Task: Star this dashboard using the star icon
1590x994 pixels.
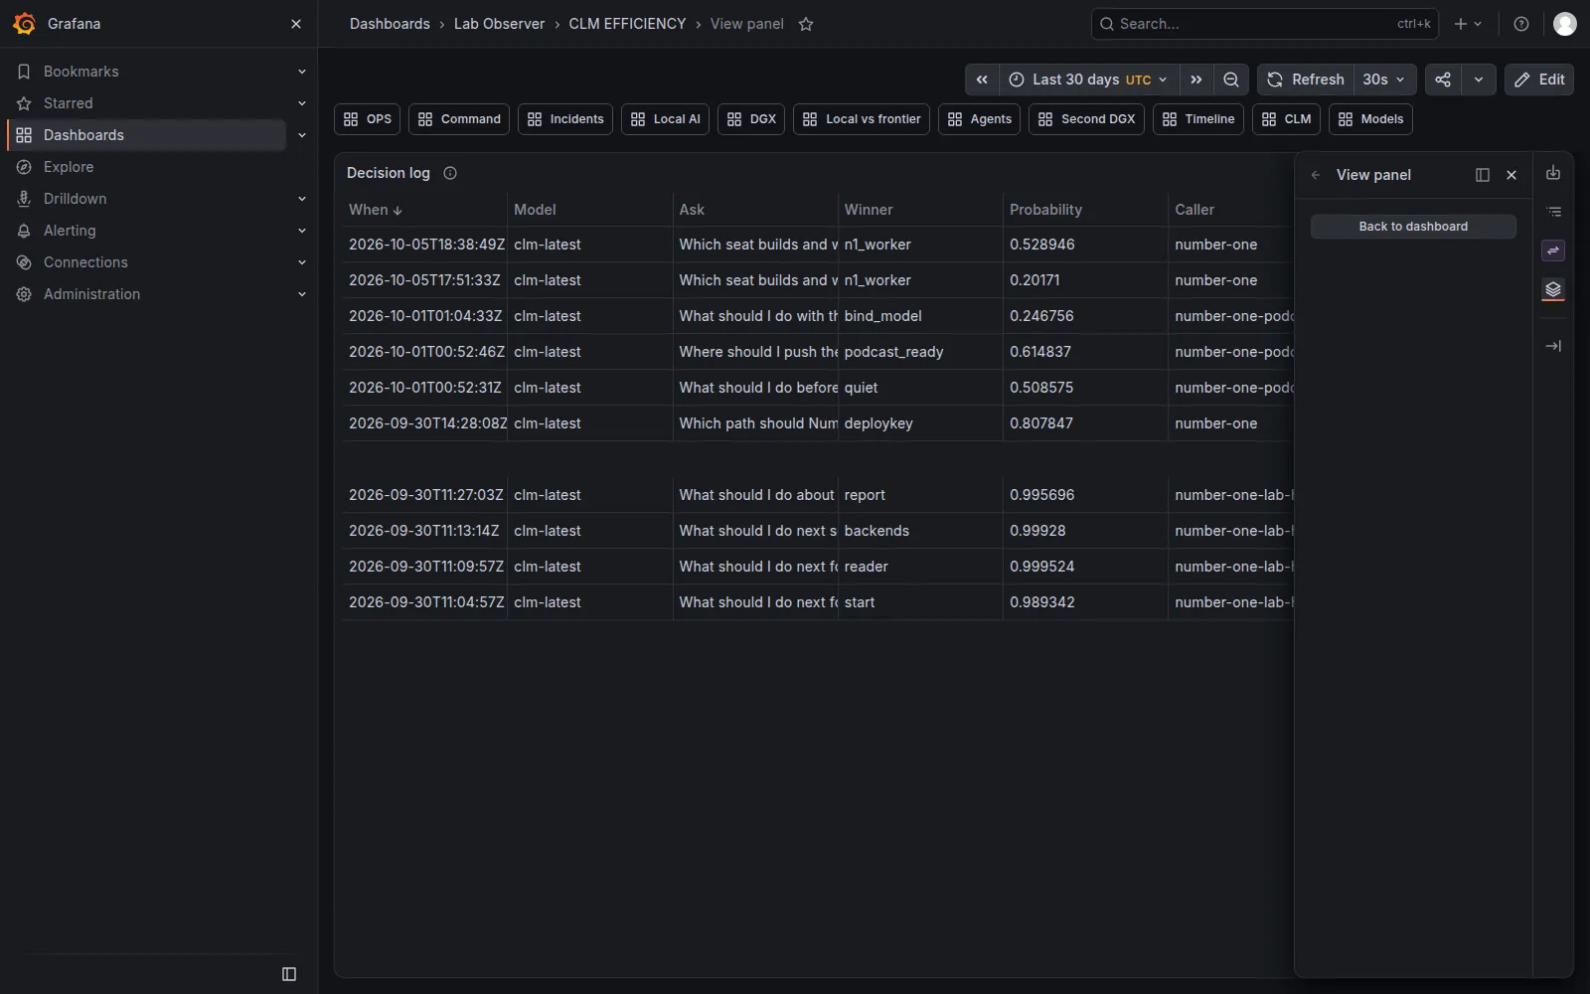Action: (806, 24)
